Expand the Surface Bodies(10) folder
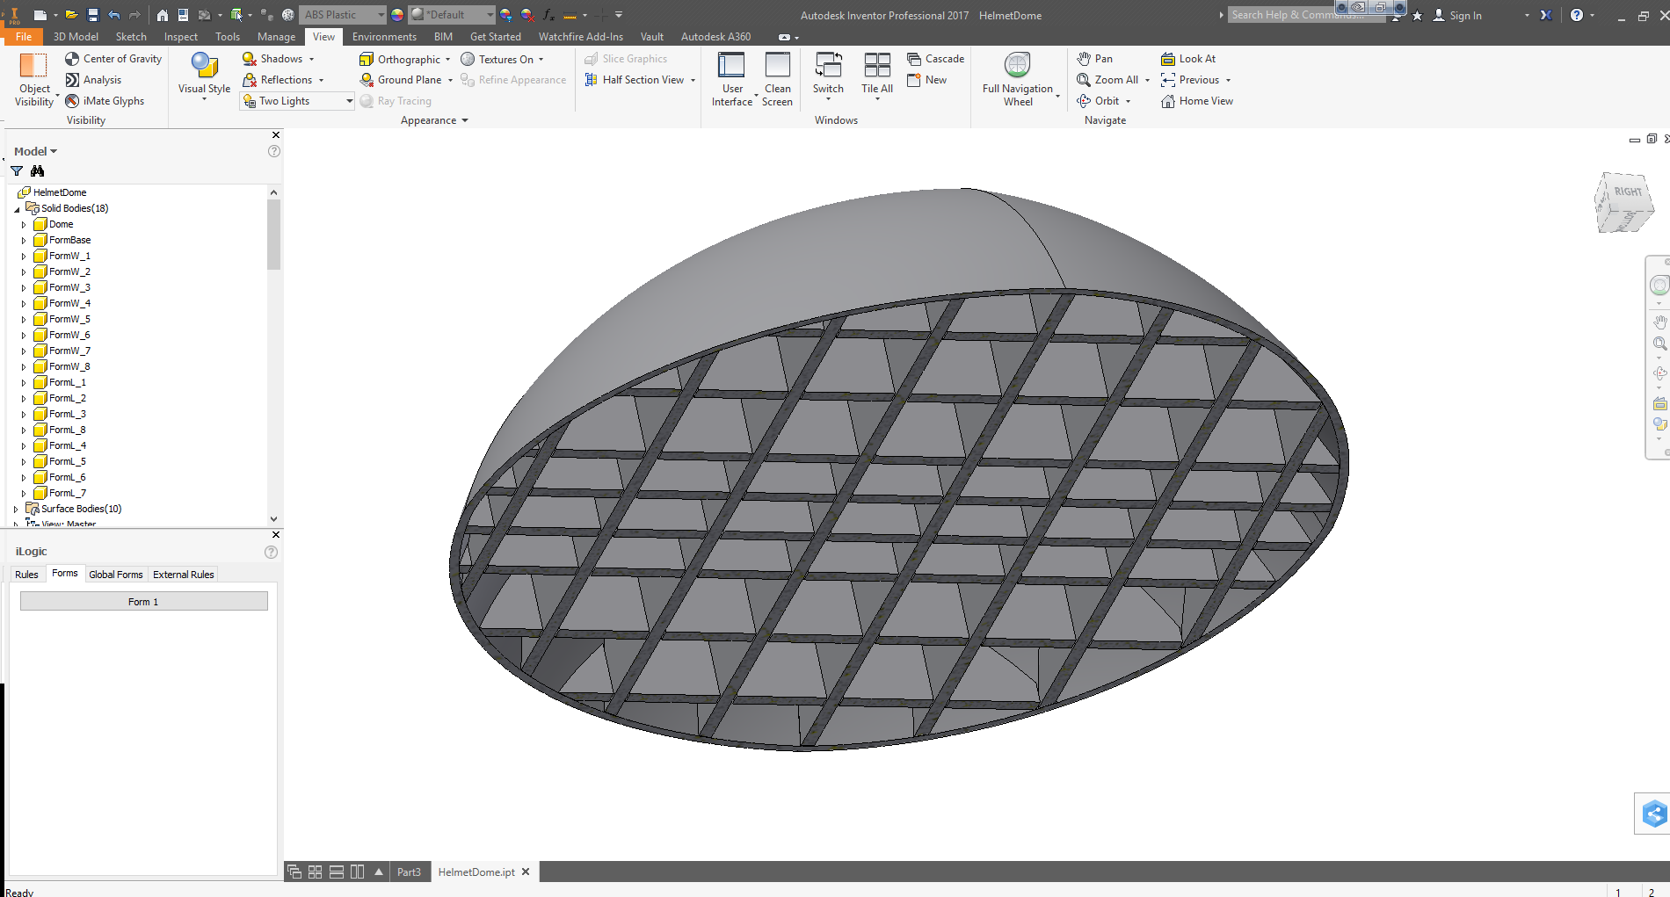The height and width of the screenshot is (897, 1670). pyautogui.click(x=17, y=510)
